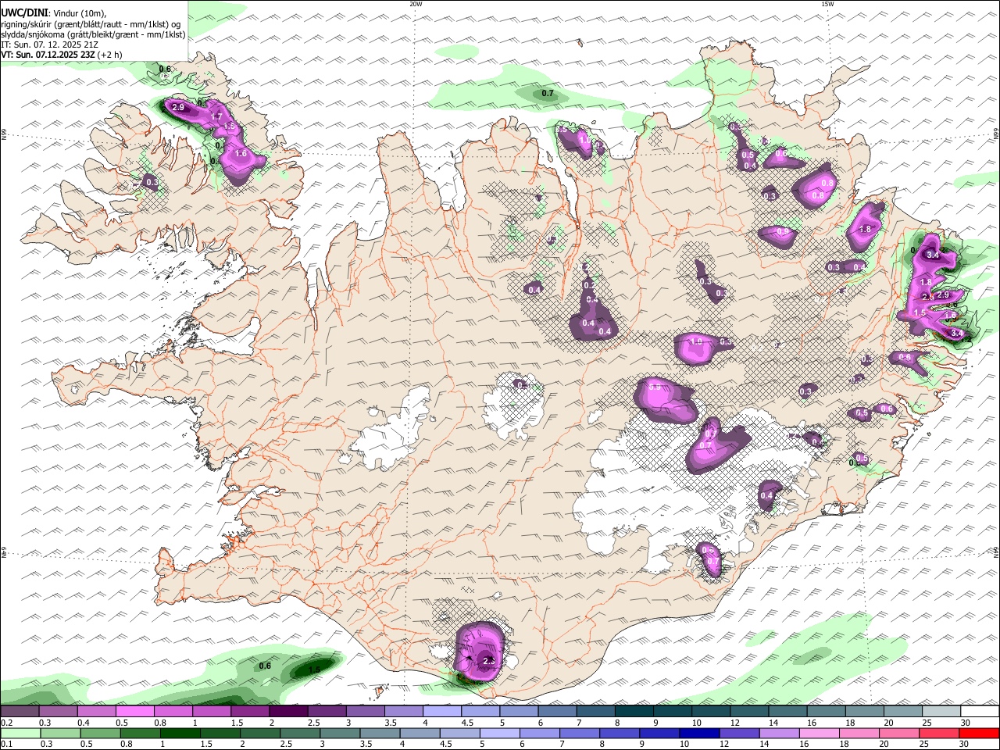Click the black '0.7' value offshore north
This screenshot has width=1000, height=750.
tap(548, 93)
